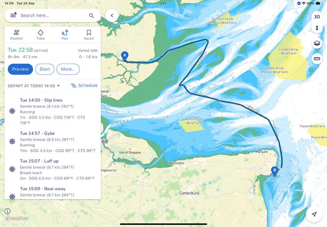327x227 pixels.
Task: Open the hamburger menu in search bar
Action: [13, 15]
